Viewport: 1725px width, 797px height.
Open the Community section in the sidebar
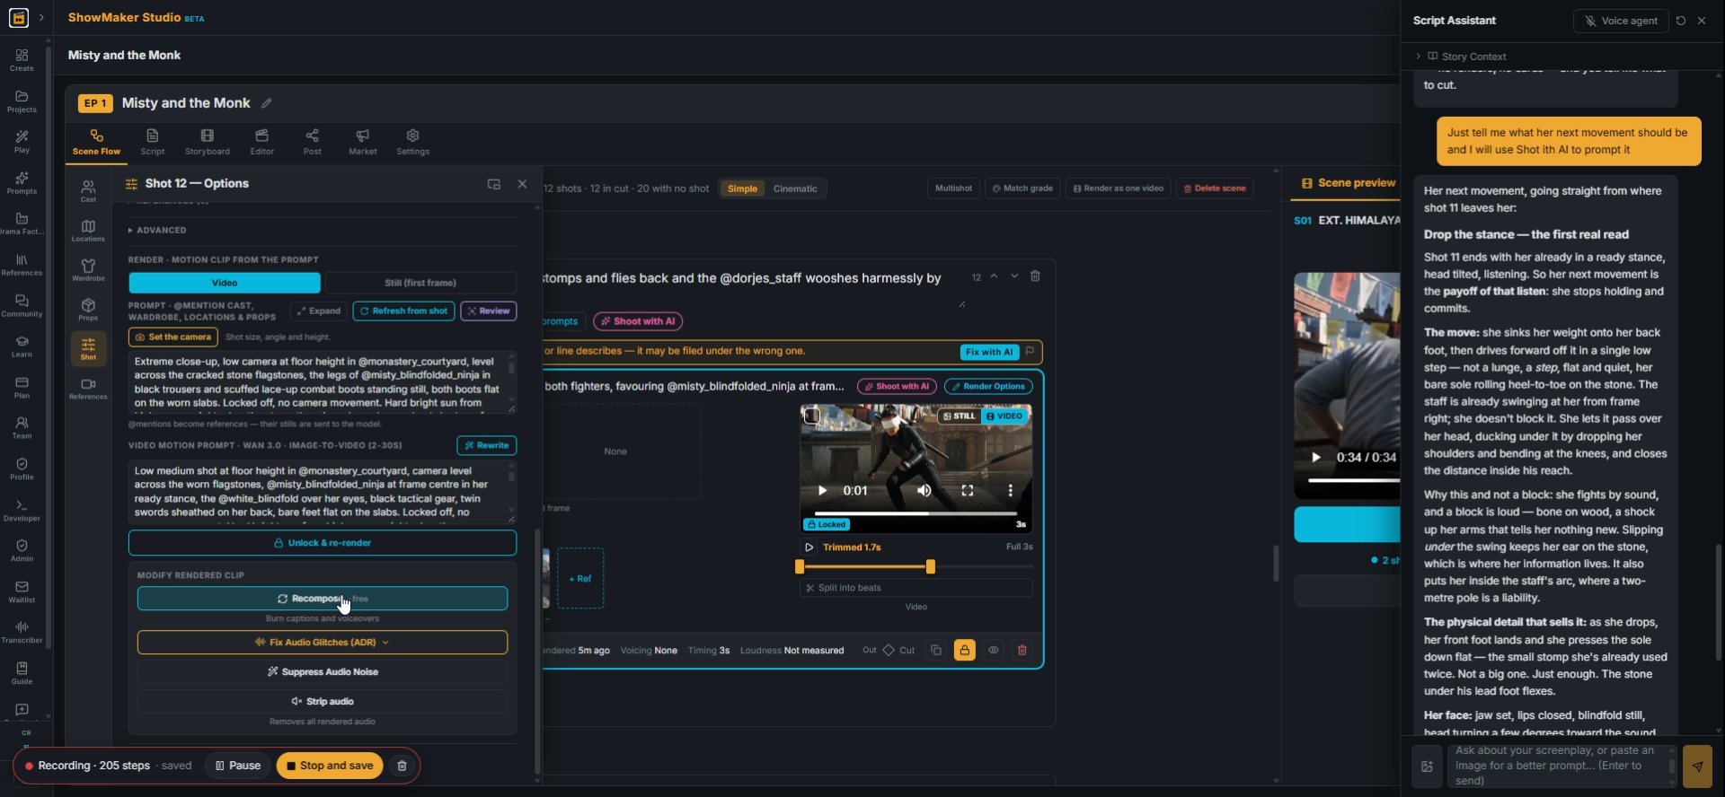coord(22,305)
